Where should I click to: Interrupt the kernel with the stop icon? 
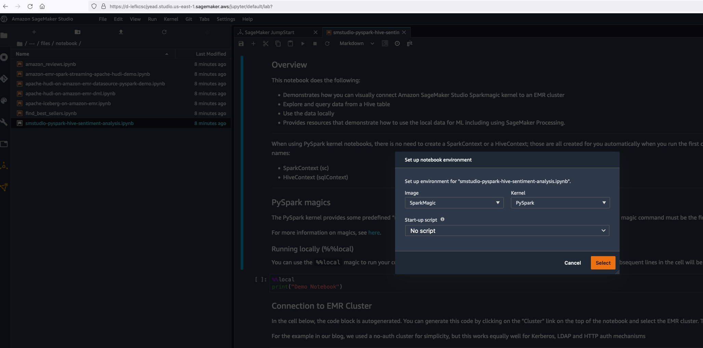coord(315,43)
